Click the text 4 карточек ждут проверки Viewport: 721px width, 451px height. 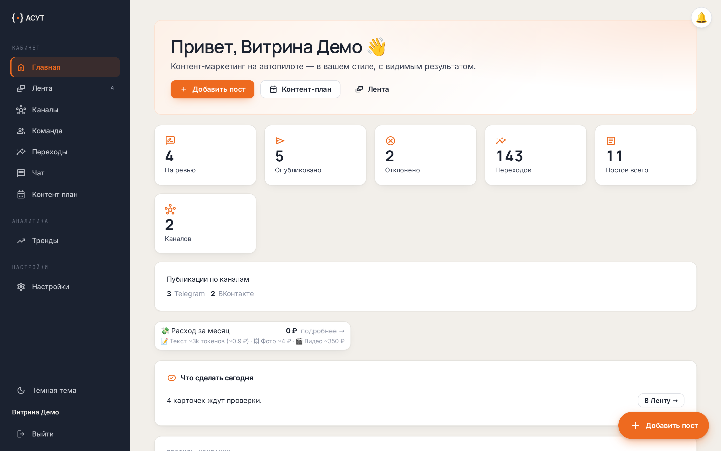pos(214,401)
